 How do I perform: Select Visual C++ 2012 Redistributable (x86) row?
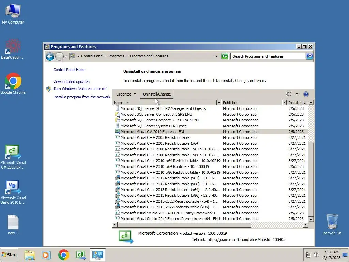tap(210, 184)
